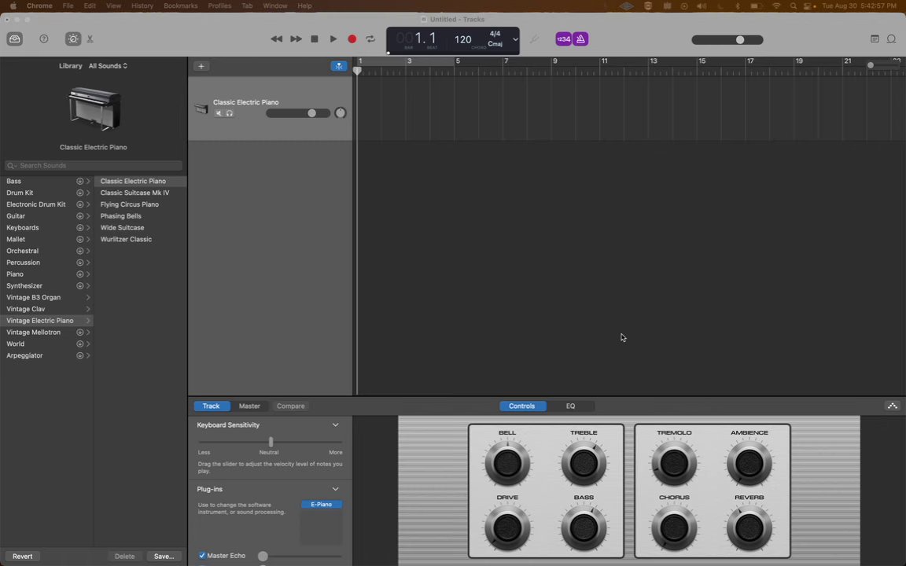Toggle the Metronome button
The height and width of the screenshot is (566, 906).
pos(580,39)
